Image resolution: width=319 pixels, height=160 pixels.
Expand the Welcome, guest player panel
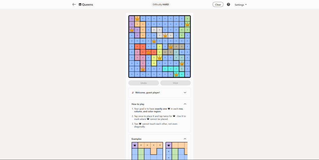click(x=185, y=93)
